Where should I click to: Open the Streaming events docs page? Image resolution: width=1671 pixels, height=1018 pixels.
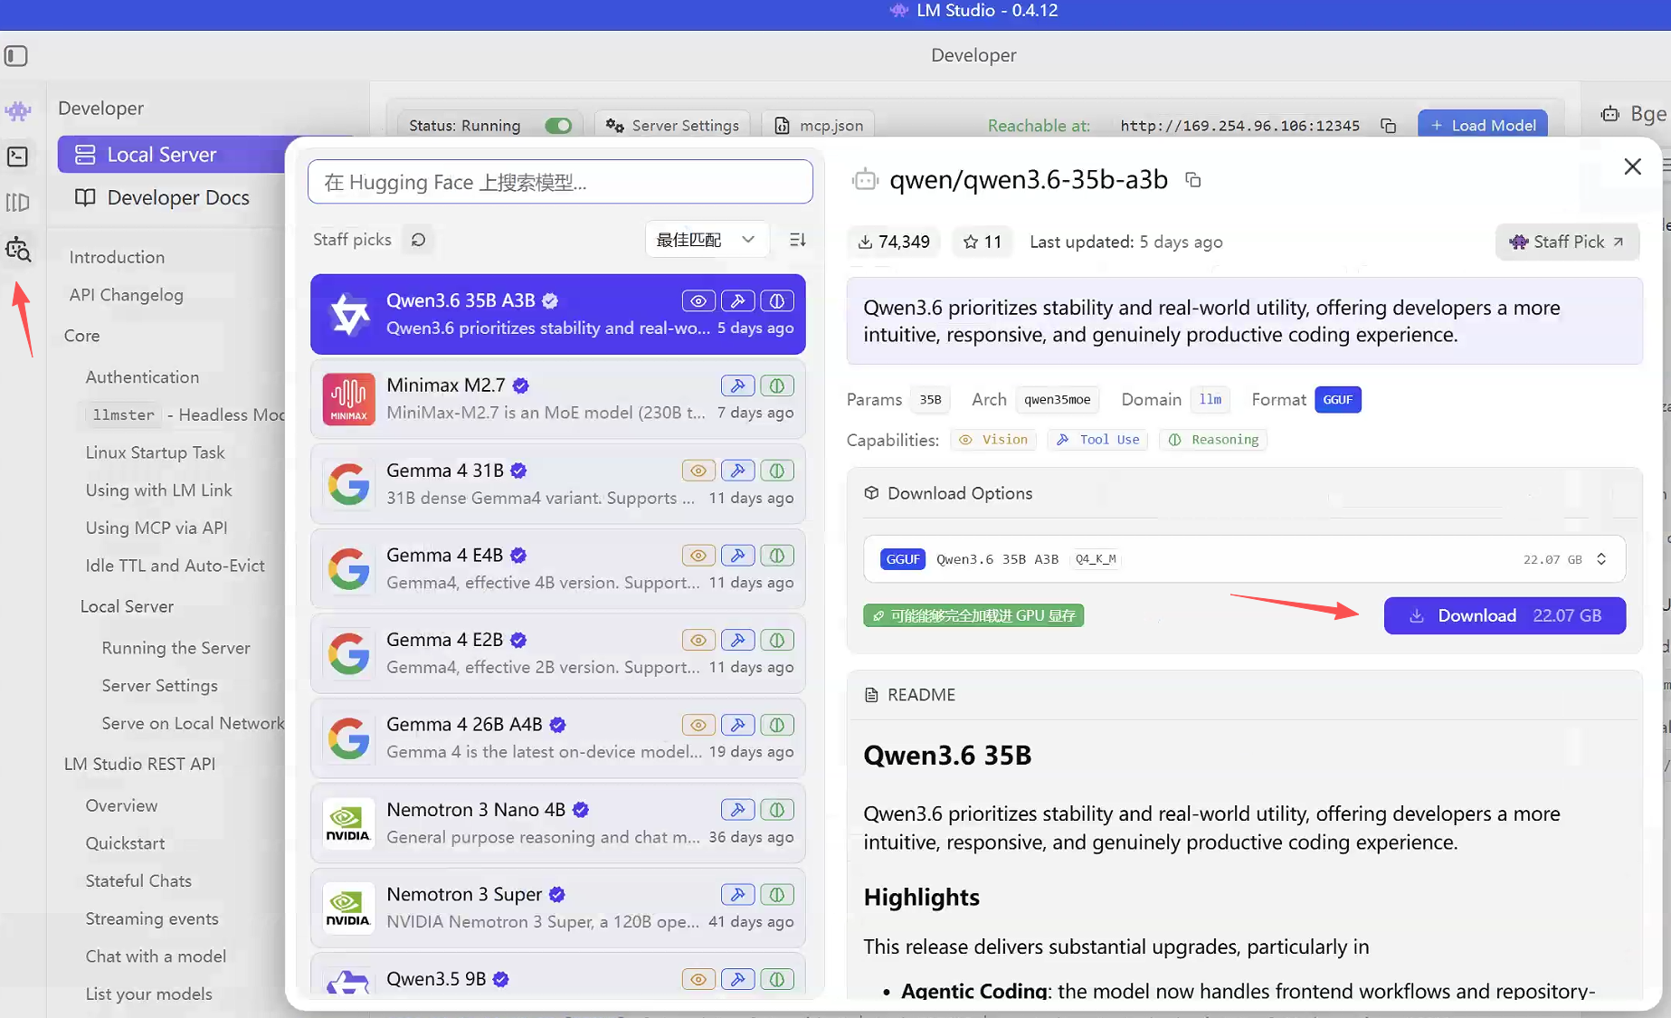[152, 919]
